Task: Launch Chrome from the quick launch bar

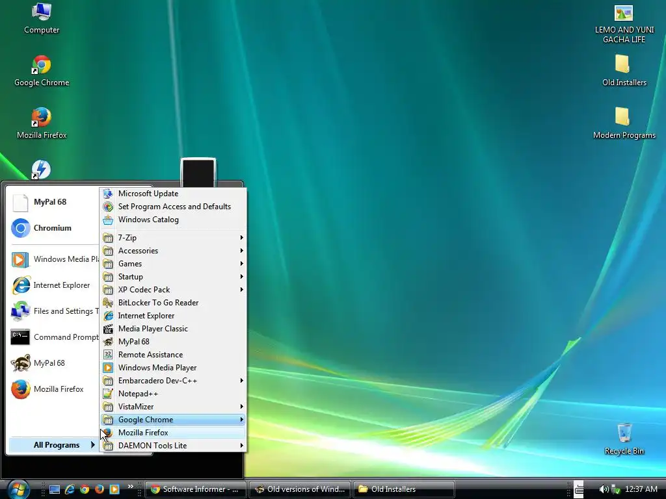Action: pos(85,489)
